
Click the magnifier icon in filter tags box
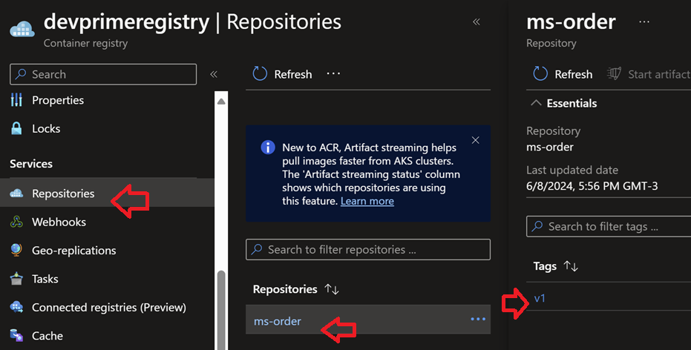[537, 226]
